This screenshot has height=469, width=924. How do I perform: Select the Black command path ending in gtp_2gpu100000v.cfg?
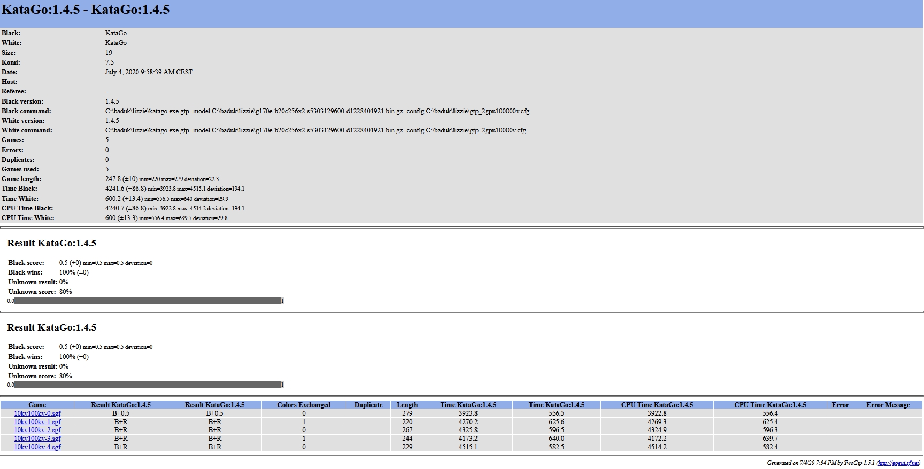tap(317, 111)
